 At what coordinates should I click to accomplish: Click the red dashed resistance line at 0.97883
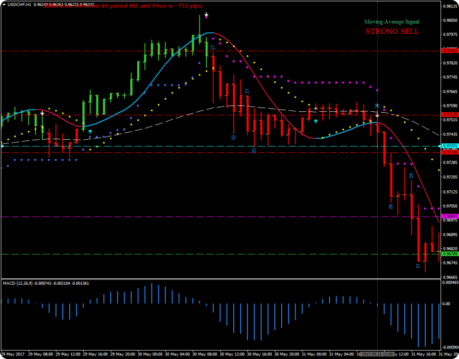point(211,50)
